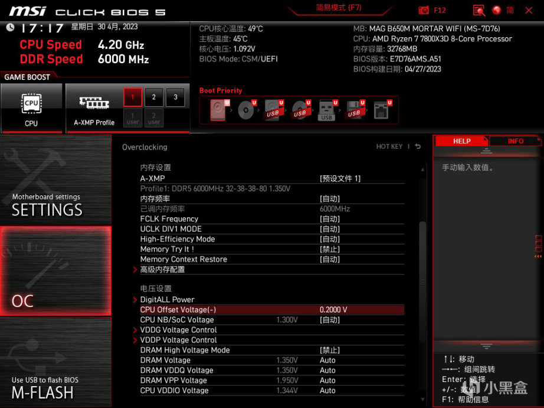Select the USB CD-ROM boot device icon

[x=301, y=110]
